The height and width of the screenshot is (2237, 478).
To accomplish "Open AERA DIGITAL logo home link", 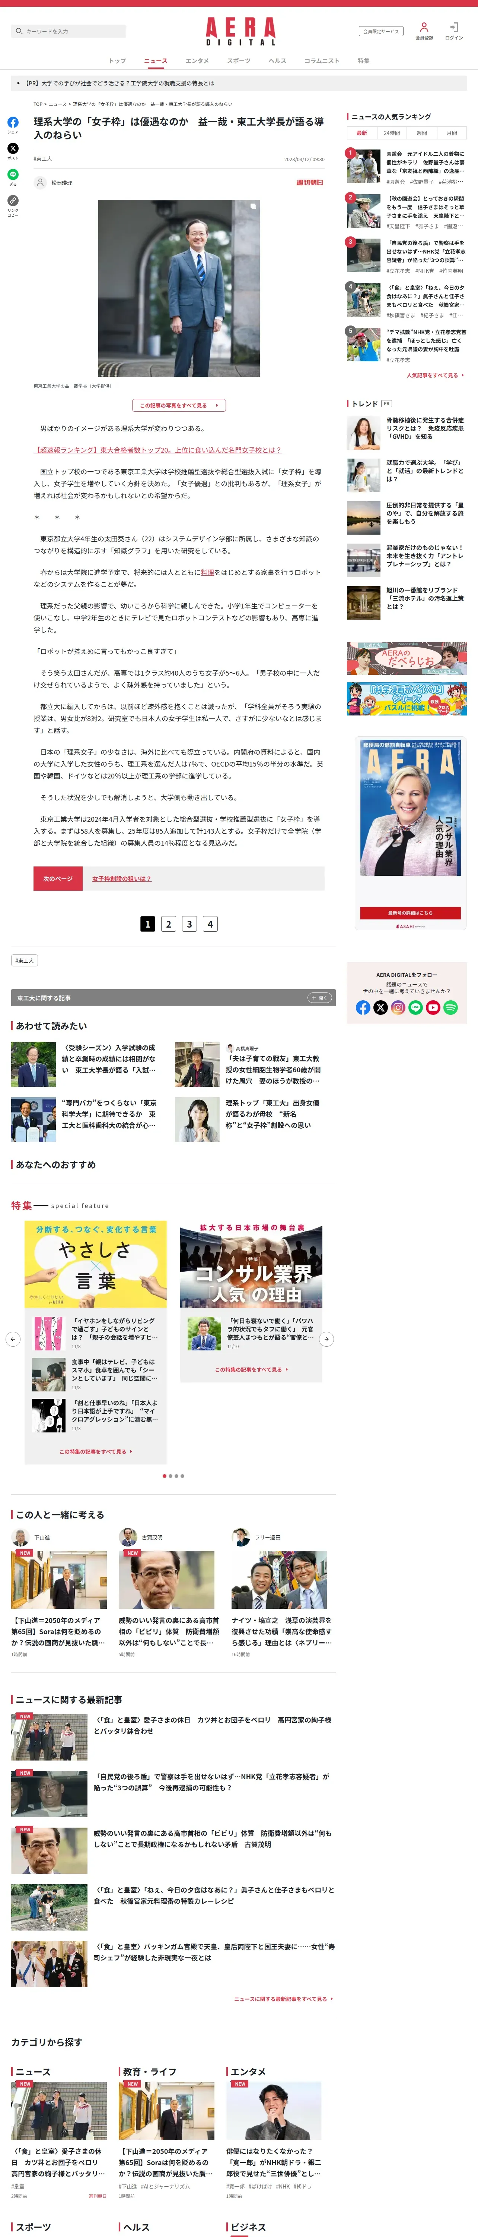I will click(x=240, y=31).
